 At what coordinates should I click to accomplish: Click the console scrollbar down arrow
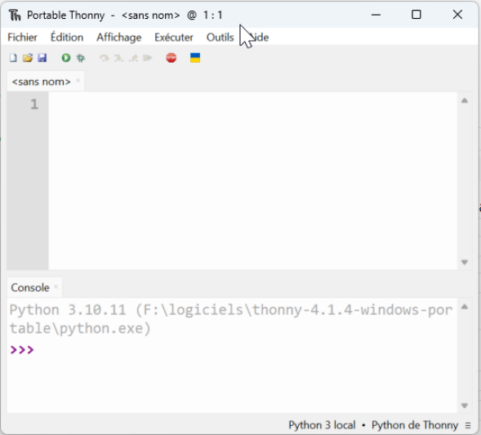click(x=465, y=406)
